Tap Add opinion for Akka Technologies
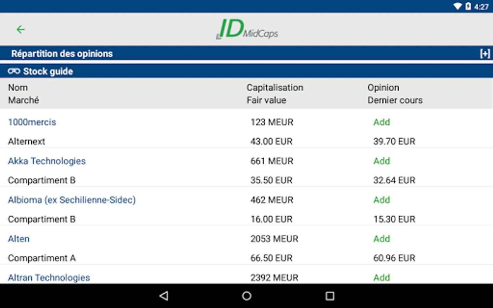 pyautogui.click(x=382, y=161)
